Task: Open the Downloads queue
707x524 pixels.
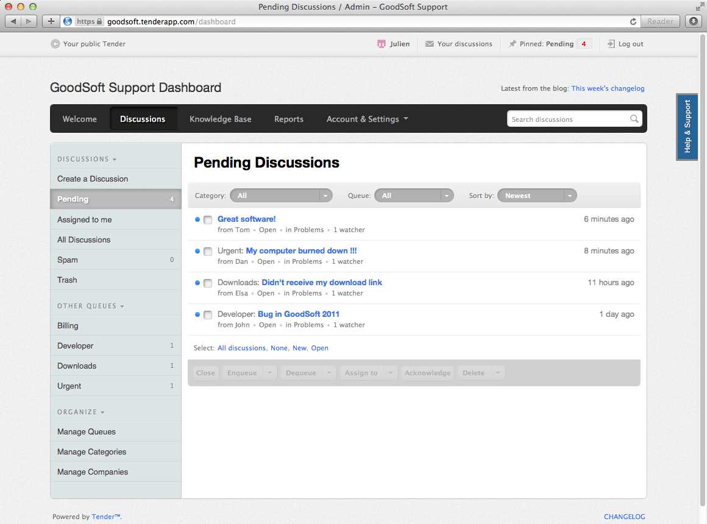Action: [x=116, y=366]
